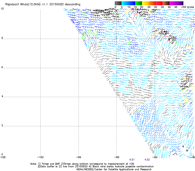Screen dimensions: 195x171
Task: Click the latitude axis label '10'
Action: pos(2,9)
